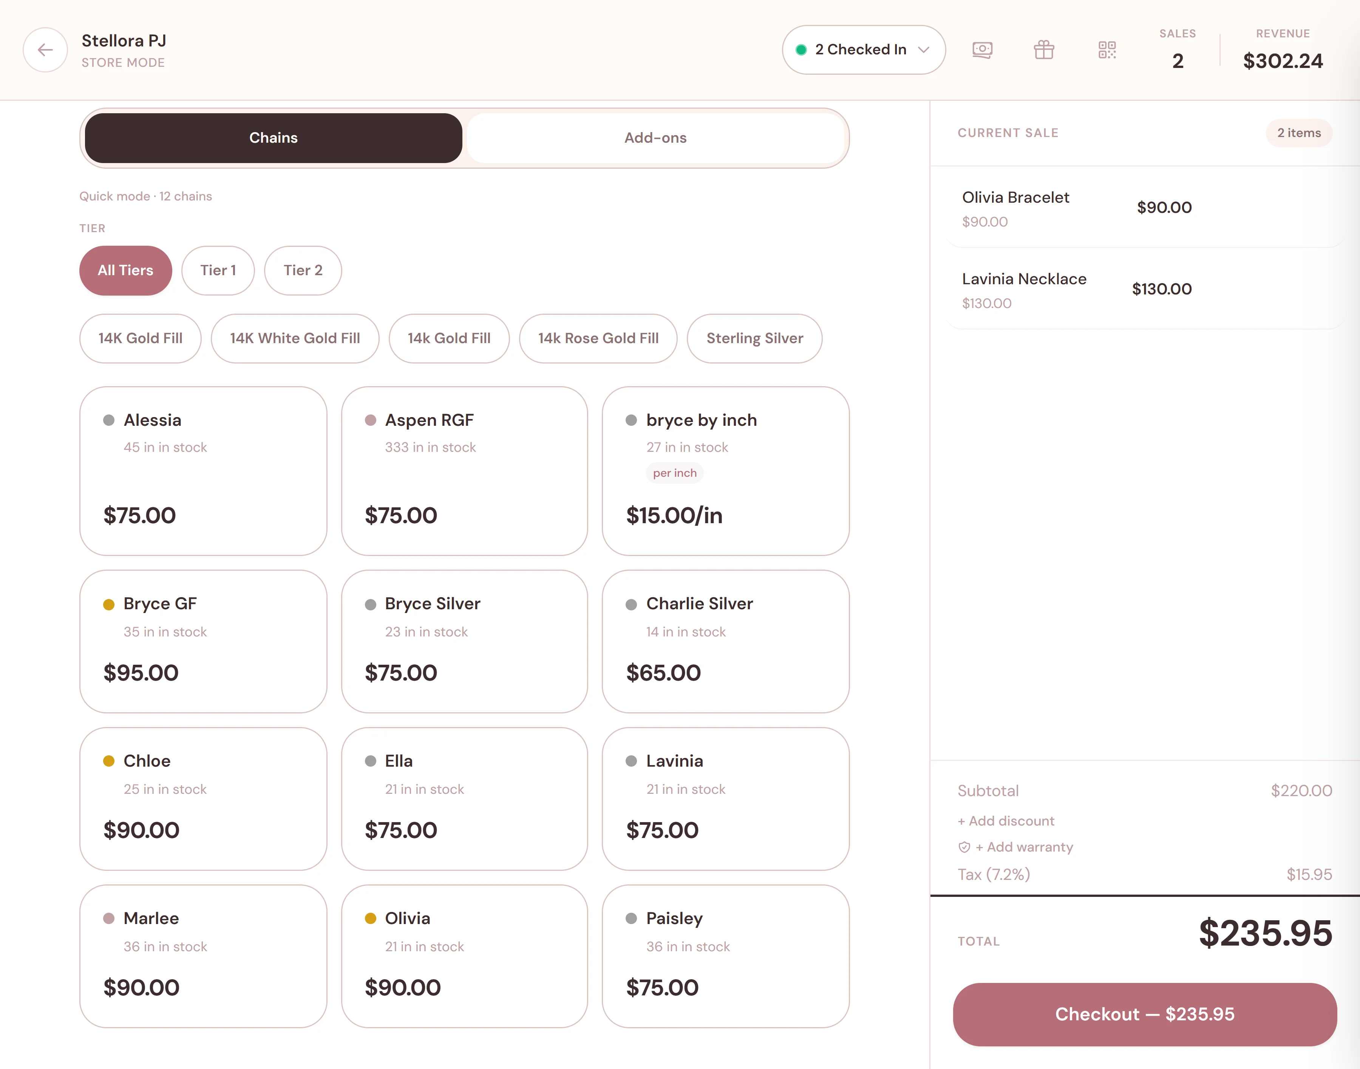Click the shield icon beside Add warranty
The height and width of the screenshot is (1069, 1360).
pos(964,847)
